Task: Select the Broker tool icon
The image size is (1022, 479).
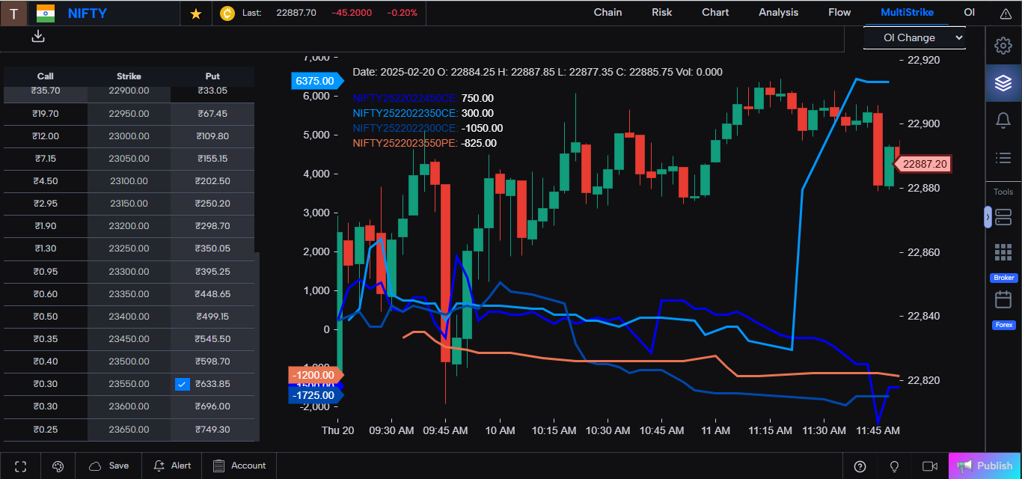Action: pyautogui.click(x=1003, y=278)
